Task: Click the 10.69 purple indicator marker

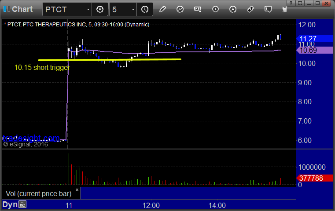Action: pos(315,51)
